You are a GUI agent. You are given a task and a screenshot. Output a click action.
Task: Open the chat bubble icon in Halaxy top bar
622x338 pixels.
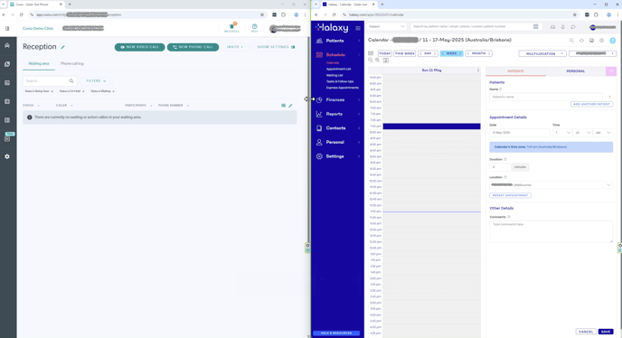pyautogui.click(x=573, y=27)
